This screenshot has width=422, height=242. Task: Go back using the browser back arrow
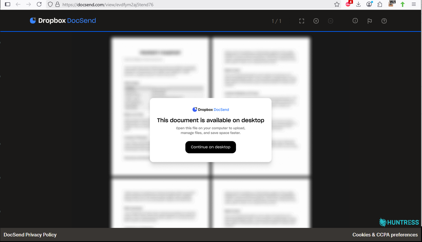pyautogui.click(x=18, y=5)
